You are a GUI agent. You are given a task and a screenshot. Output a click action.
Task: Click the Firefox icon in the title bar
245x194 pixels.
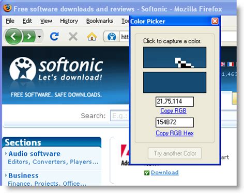(x=7, y=8)
